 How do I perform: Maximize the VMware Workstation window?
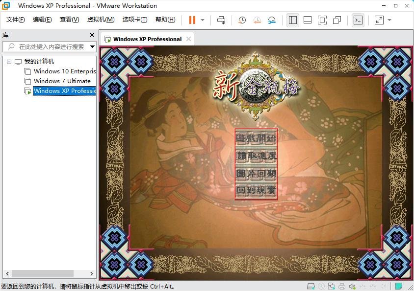tap(395, 5)
